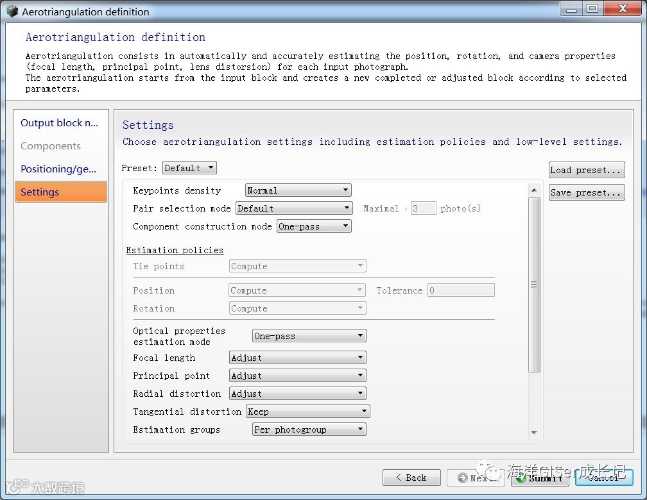Click the Keypoints density label

click(x=177, y=190)
